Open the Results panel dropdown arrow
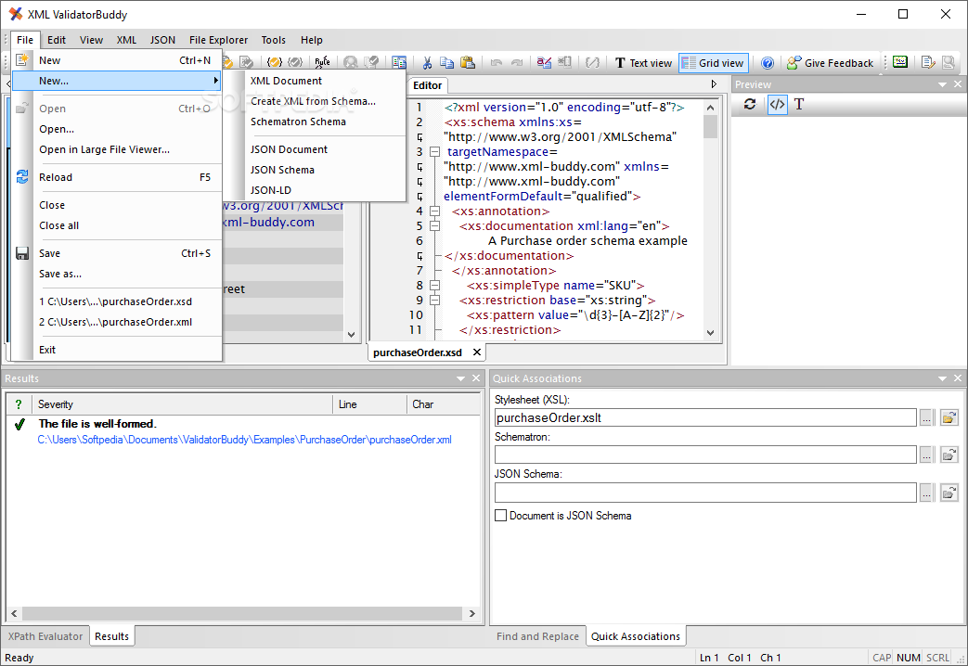This screenshot has width=968, height=666. (460, 378)
